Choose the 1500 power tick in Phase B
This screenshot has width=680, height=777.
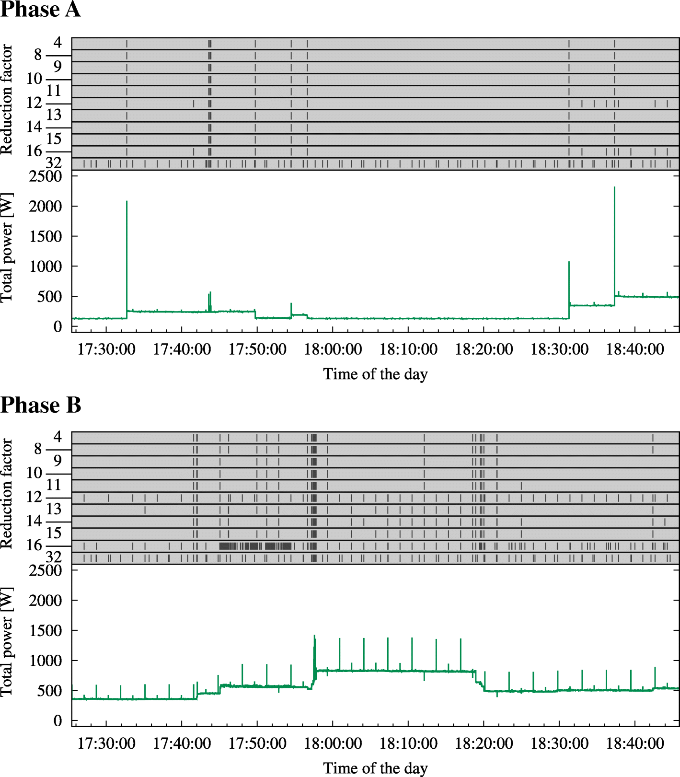coord(46,630)
